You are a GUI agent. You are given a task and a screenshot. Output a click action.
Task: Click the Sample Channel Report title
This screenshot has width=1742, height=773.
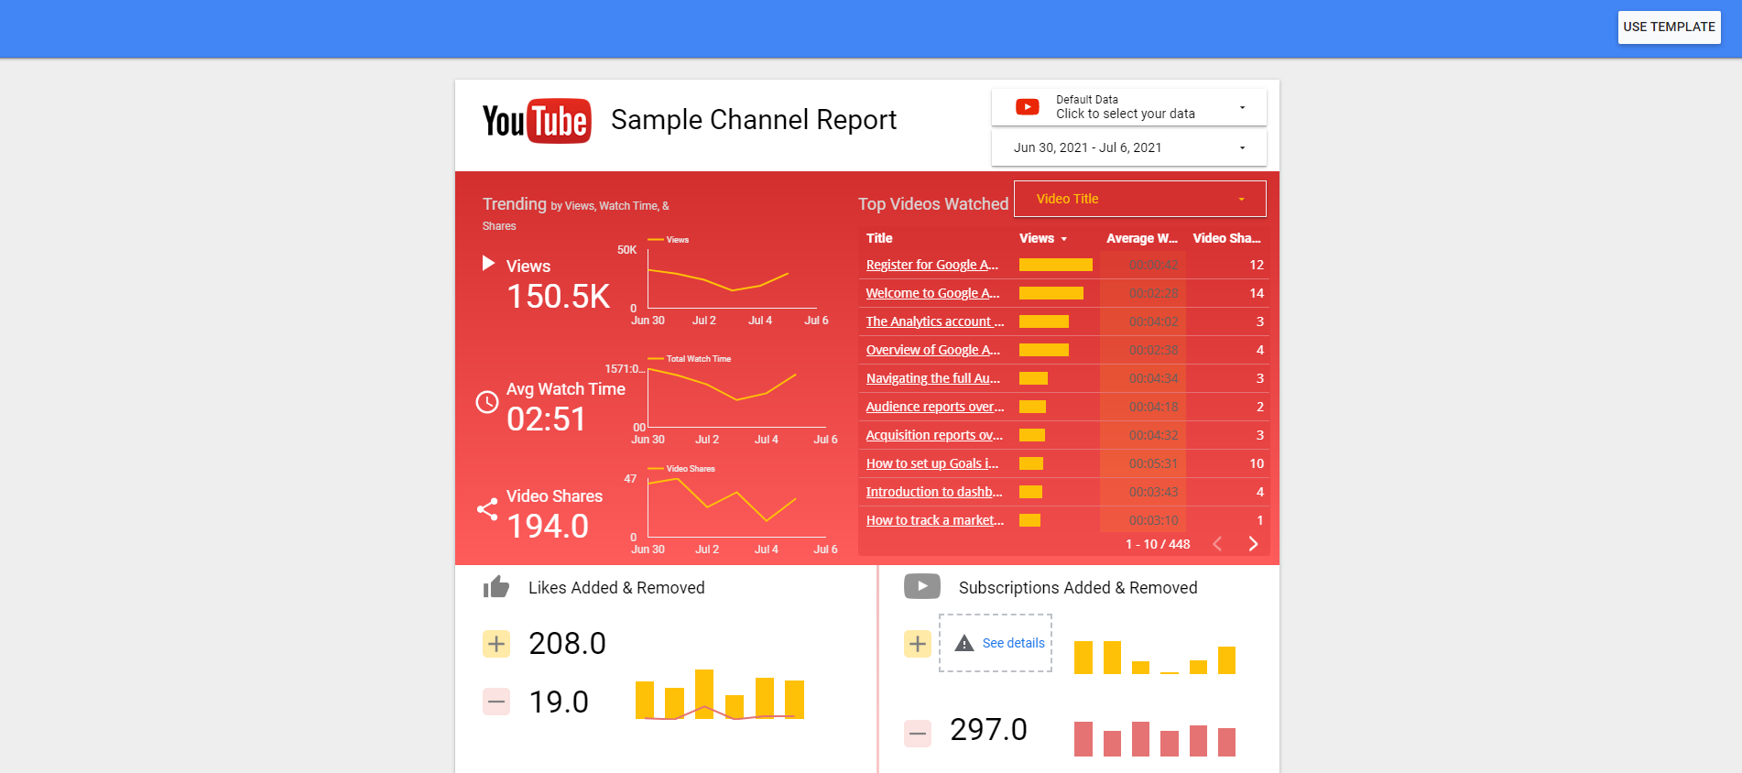754,120
